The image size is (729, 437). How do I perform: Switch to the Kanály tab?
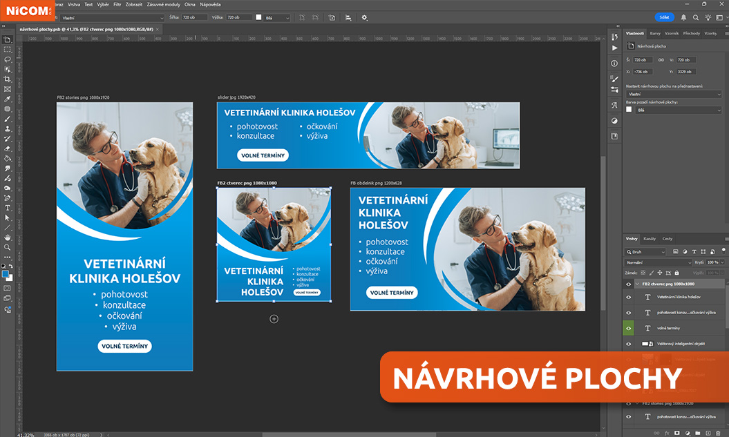(x=650, y=239)
